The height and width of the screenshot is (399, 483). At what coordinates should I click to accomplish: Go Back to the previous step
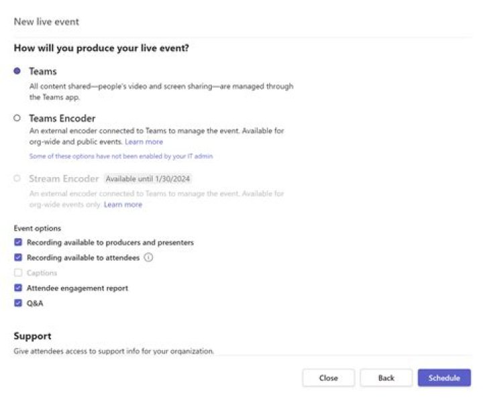(386, 378)
